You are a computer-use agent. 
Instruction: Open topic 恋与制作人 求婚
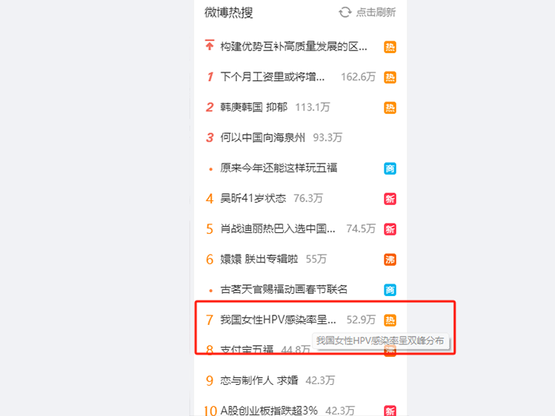(x=259, y=381)
